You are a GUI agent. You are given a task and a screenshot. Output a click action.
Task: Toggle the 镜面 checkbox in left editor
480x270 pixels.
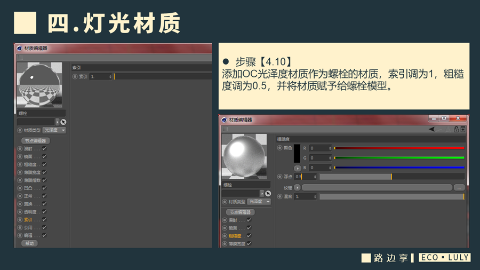[44, 156]
